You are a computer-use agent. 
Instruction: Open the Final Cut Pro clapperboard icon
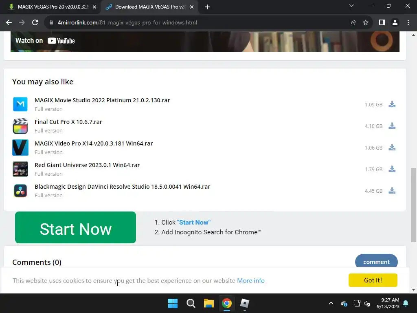click(20, 126)
